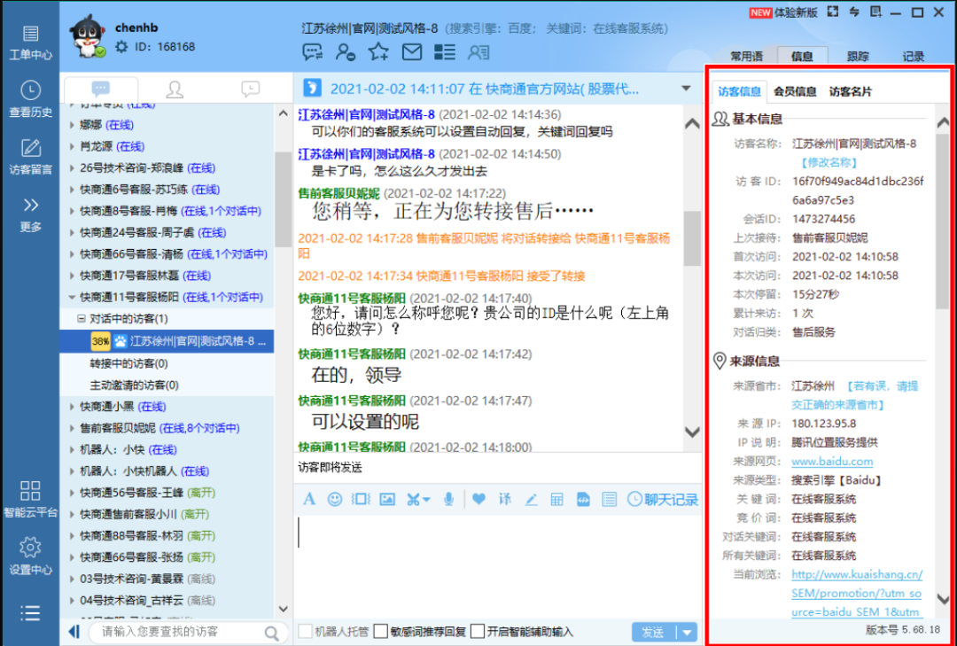The width and height of the screenshot is (957, 646).
Task: Check 开启智能辅助输入 option
Action: click(x=478, y=632)
